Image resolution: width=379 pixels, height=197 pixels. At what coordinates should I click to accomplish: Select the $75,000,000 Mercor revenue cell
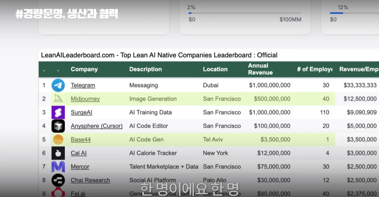click(x=274, y=167)
